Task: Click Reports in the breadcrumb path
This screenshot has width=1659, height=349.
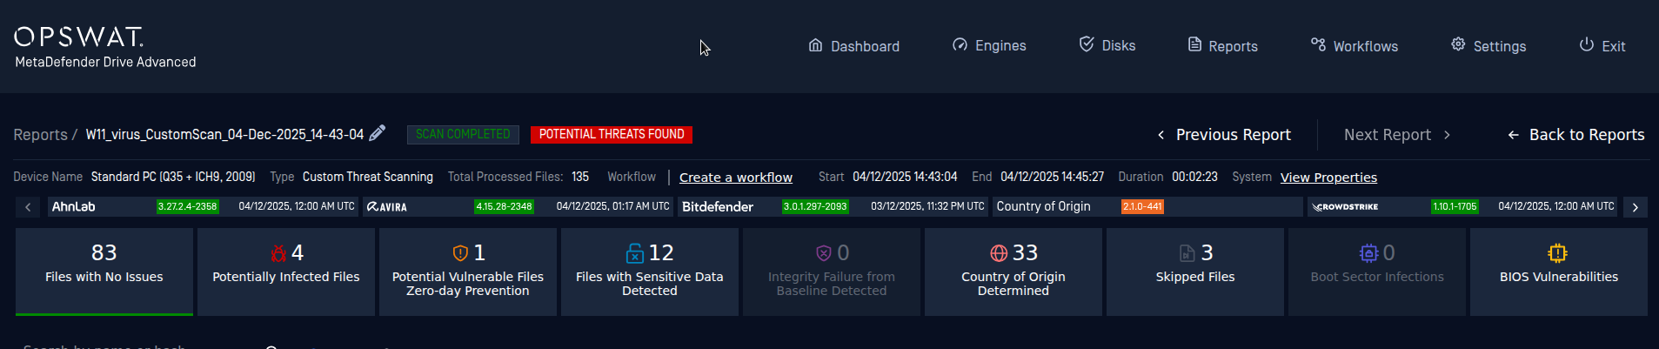Action: pyautogui.click(x=40, y=135)
